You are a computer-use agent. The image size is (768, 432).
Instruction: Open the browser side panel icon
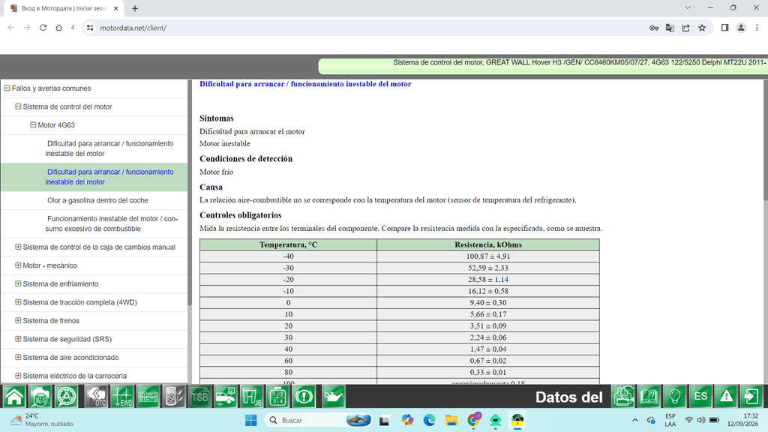tap(725, 28)
